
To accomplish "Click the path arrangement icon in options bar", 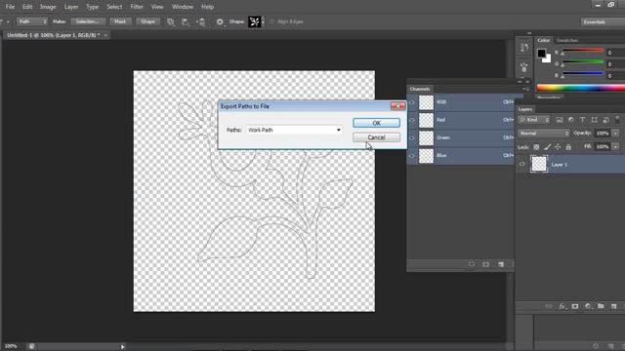I will point(201,21).
